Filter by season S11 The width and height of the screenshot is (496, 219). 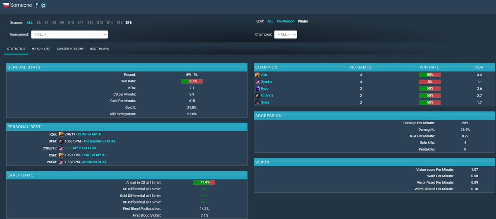click(x=80, y=23)
